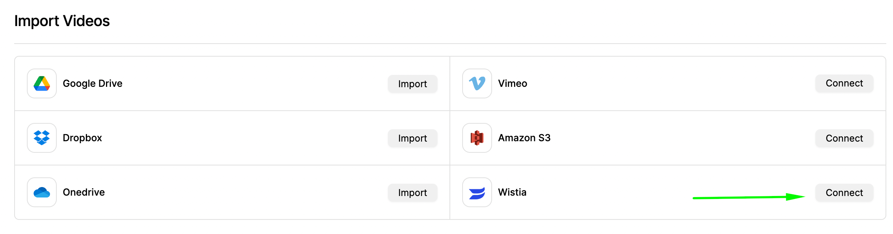Click the Amazon S3 logo icon

[477, 138]
